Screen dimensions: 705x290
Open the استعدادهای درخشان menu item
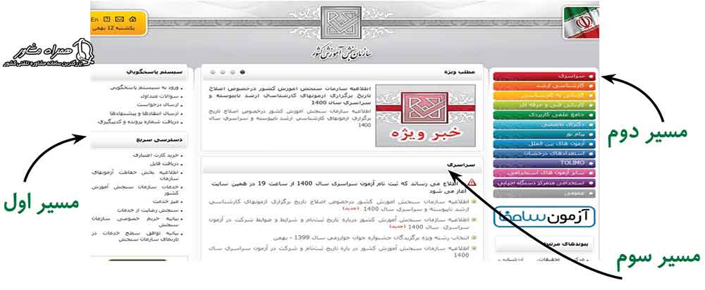tap(544, 153)
